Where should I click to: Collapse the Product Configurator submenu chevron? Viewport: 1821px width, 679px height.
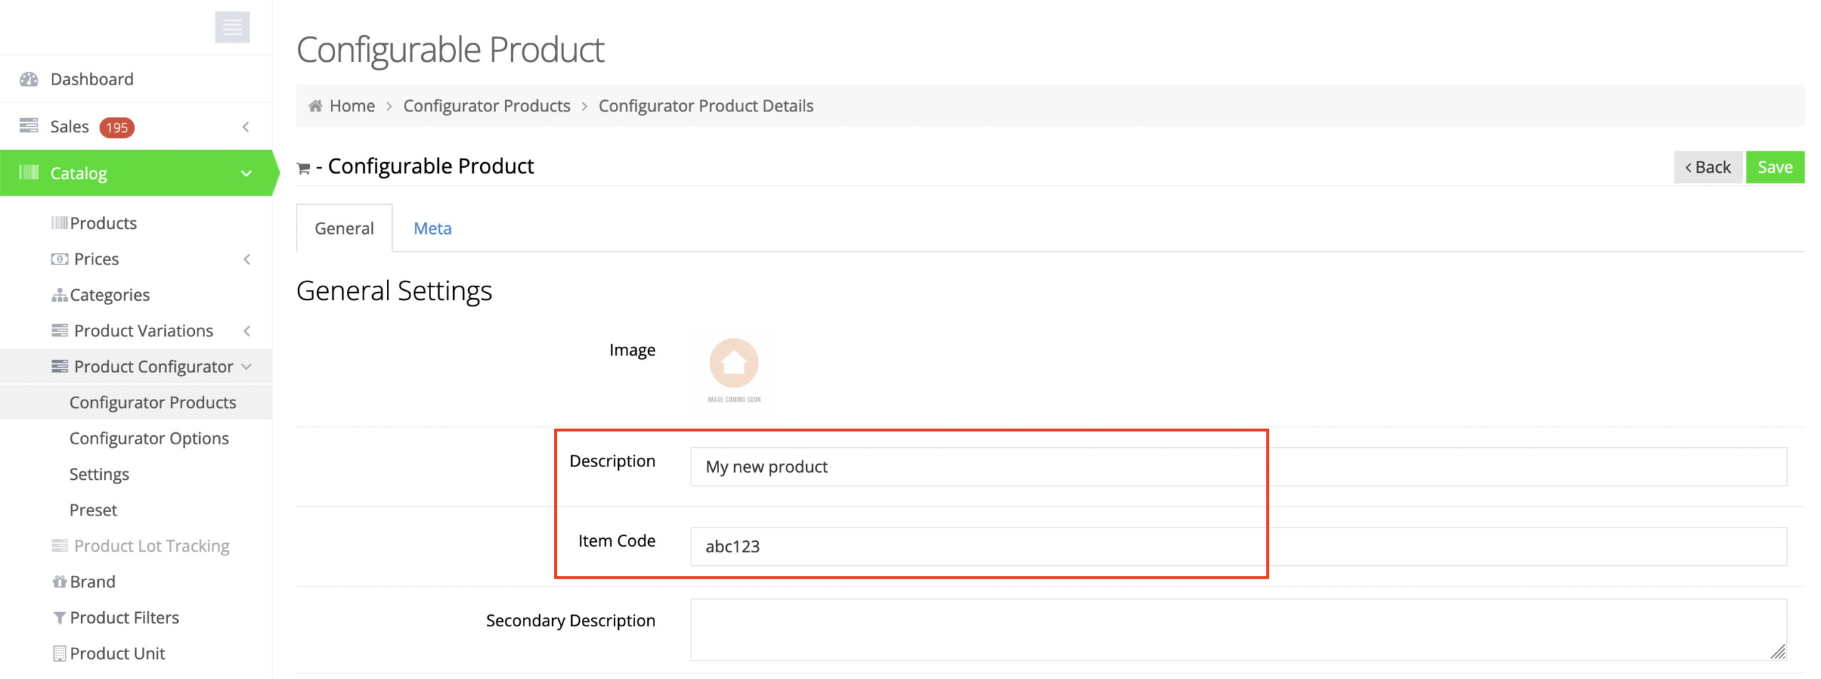247,367
